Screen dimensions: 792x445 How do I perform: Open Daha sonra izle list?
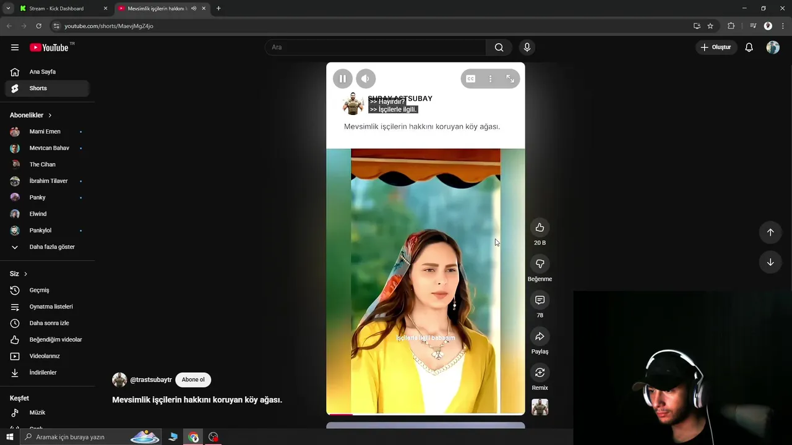[48, 323]
